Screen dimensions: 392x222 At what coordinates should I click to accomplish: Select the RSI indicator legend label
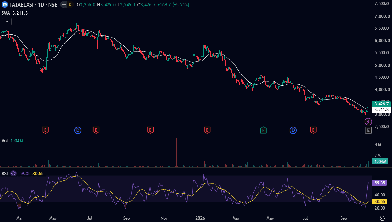click(x=5, y=174)
